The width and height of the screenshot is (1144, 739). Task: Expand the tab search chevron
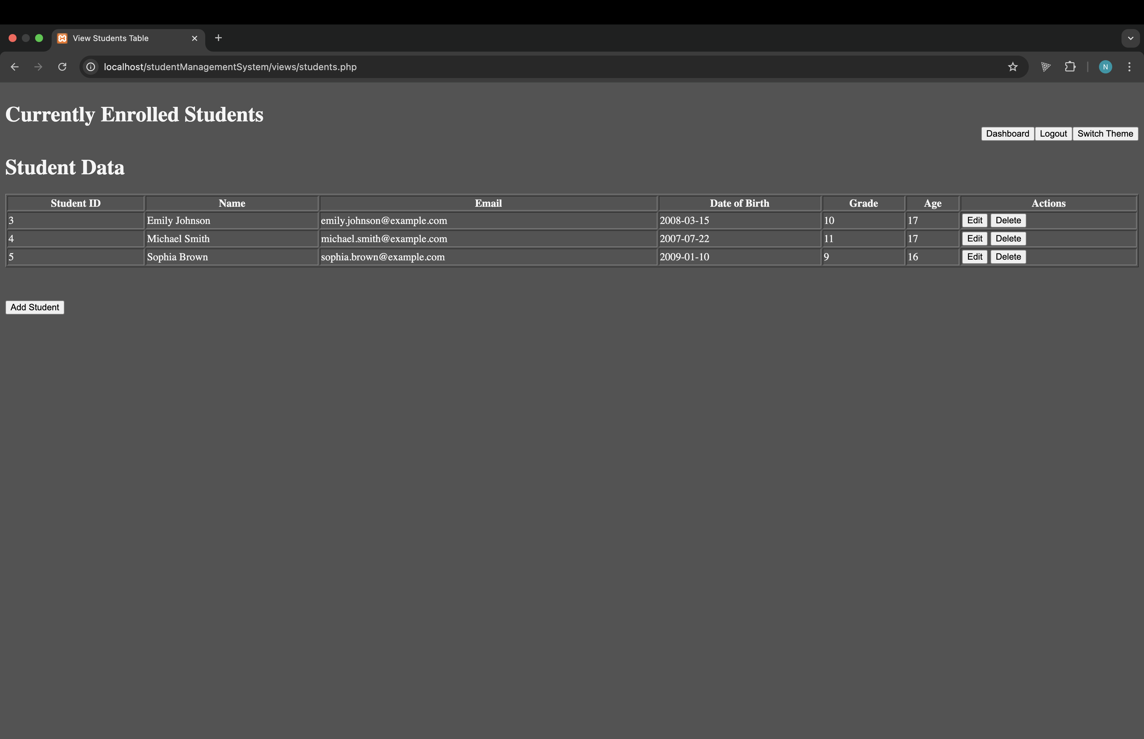tap(1130, 38)
